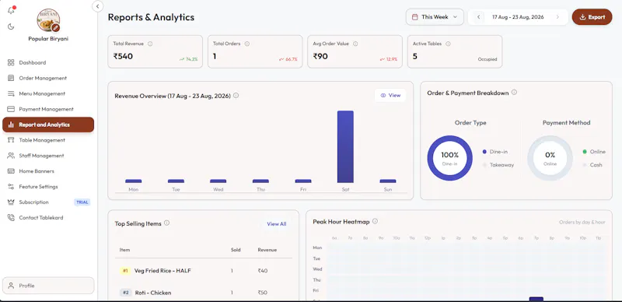622x302 pixels.
Task: Click the Avg Order Value ₹90 card
Action: coord(355,51)
